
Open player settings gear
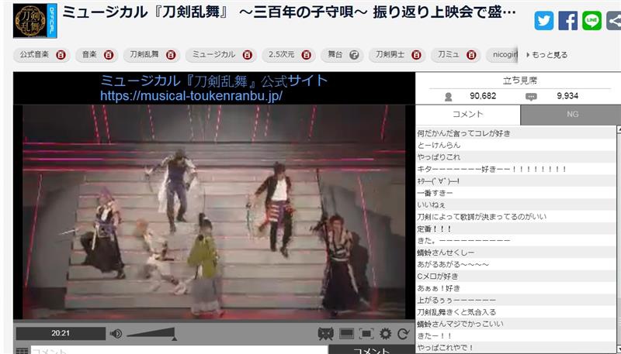[x=385, y=334]
